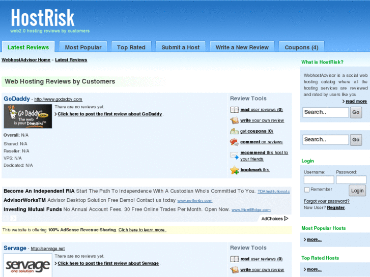The image size is (370, 277).
Task: Focus the Password field
Action: pos(351,180)
